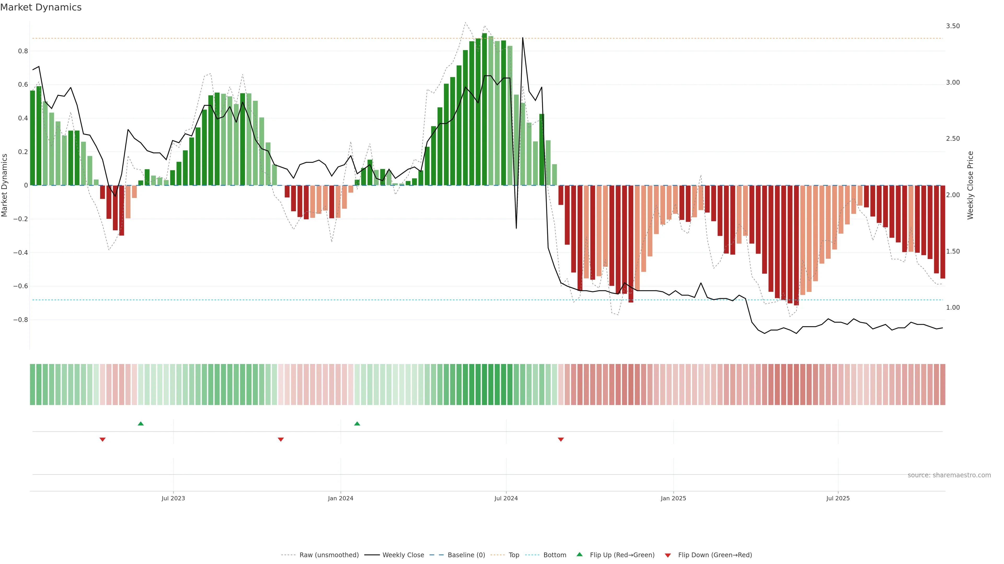The width and height of the screenshot is (1004, 564).
Task: Click the darkest green cell in the heatmap strip
Action: click(484, 385)
